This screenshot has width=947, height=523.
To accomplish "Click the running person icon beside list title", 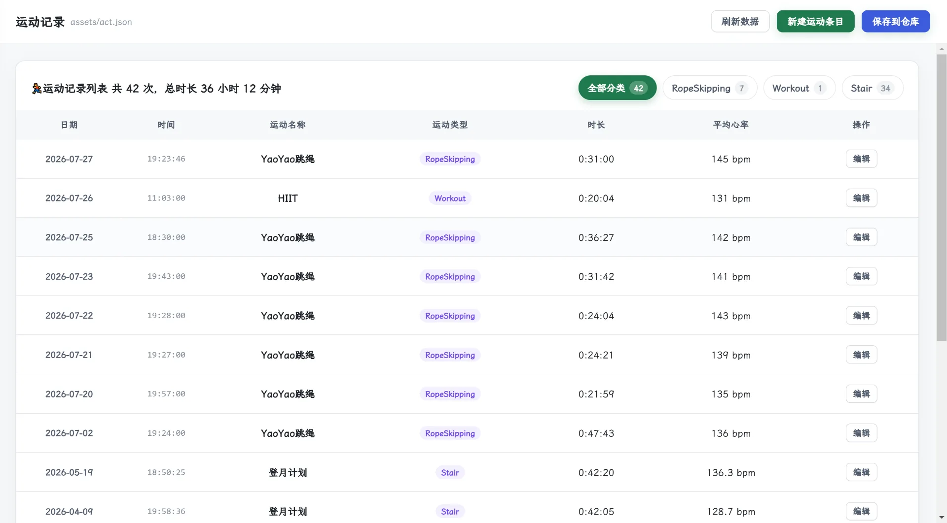I will coord(36,89).
